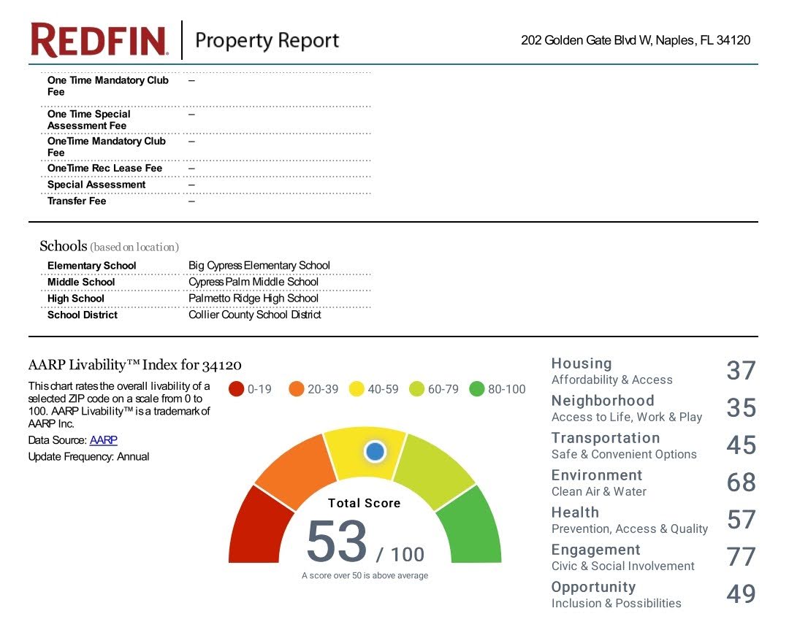Click the green 80-100 legend dot
This screenshot has height=619, width=789.
[477, 389]
